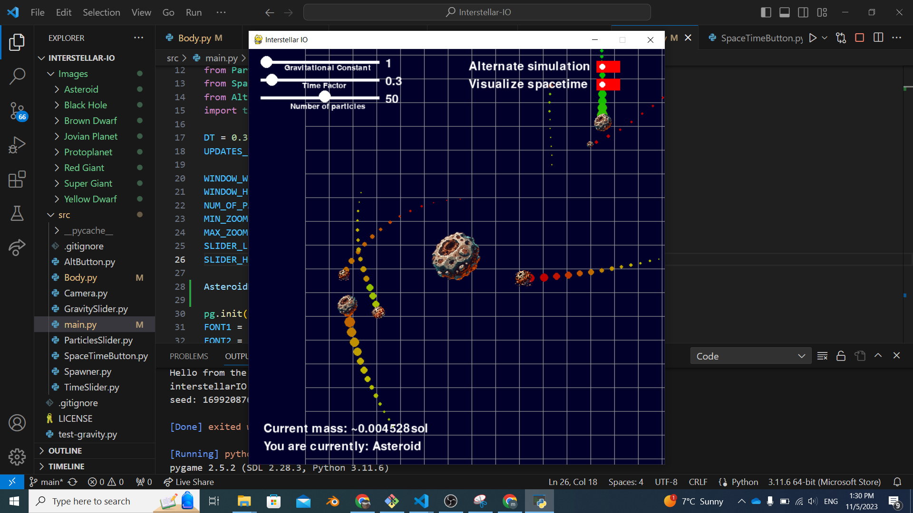913x513 pixels.
Task: Open Spawner.py in the explorer
Action: pyautogui.click(x=87, y=372)
